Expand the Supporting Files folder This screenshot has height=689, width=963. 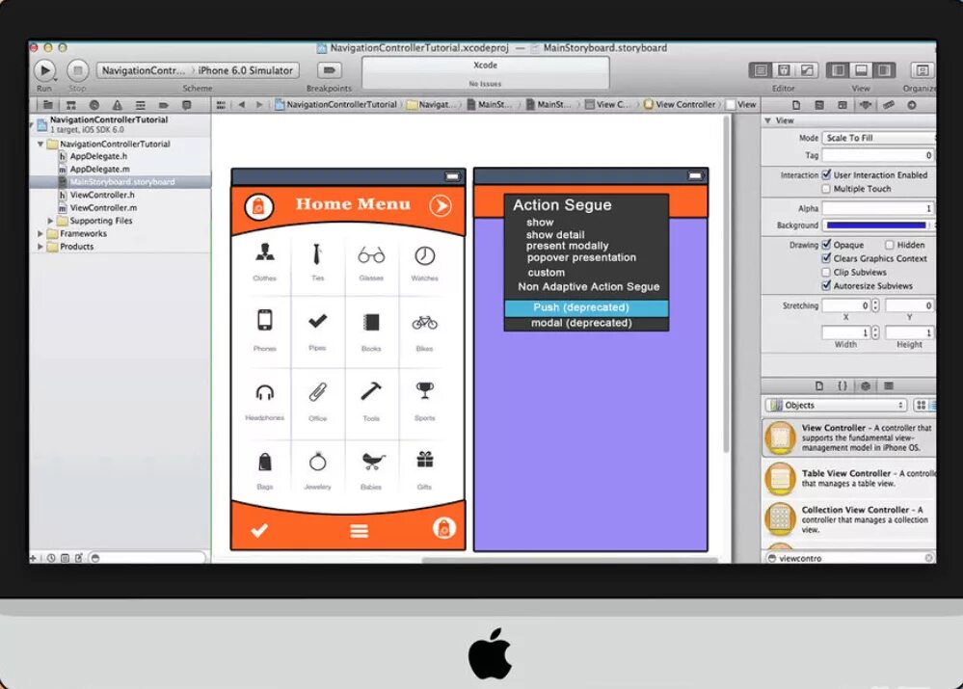50,221
